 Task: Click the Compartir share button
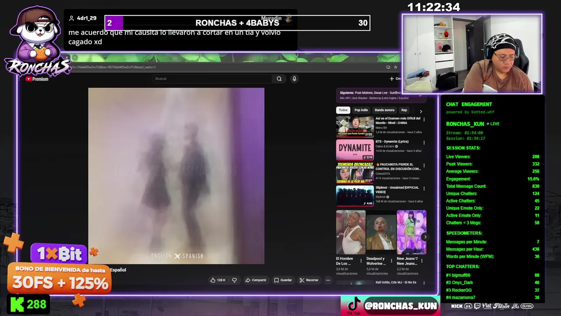point(256,280)
